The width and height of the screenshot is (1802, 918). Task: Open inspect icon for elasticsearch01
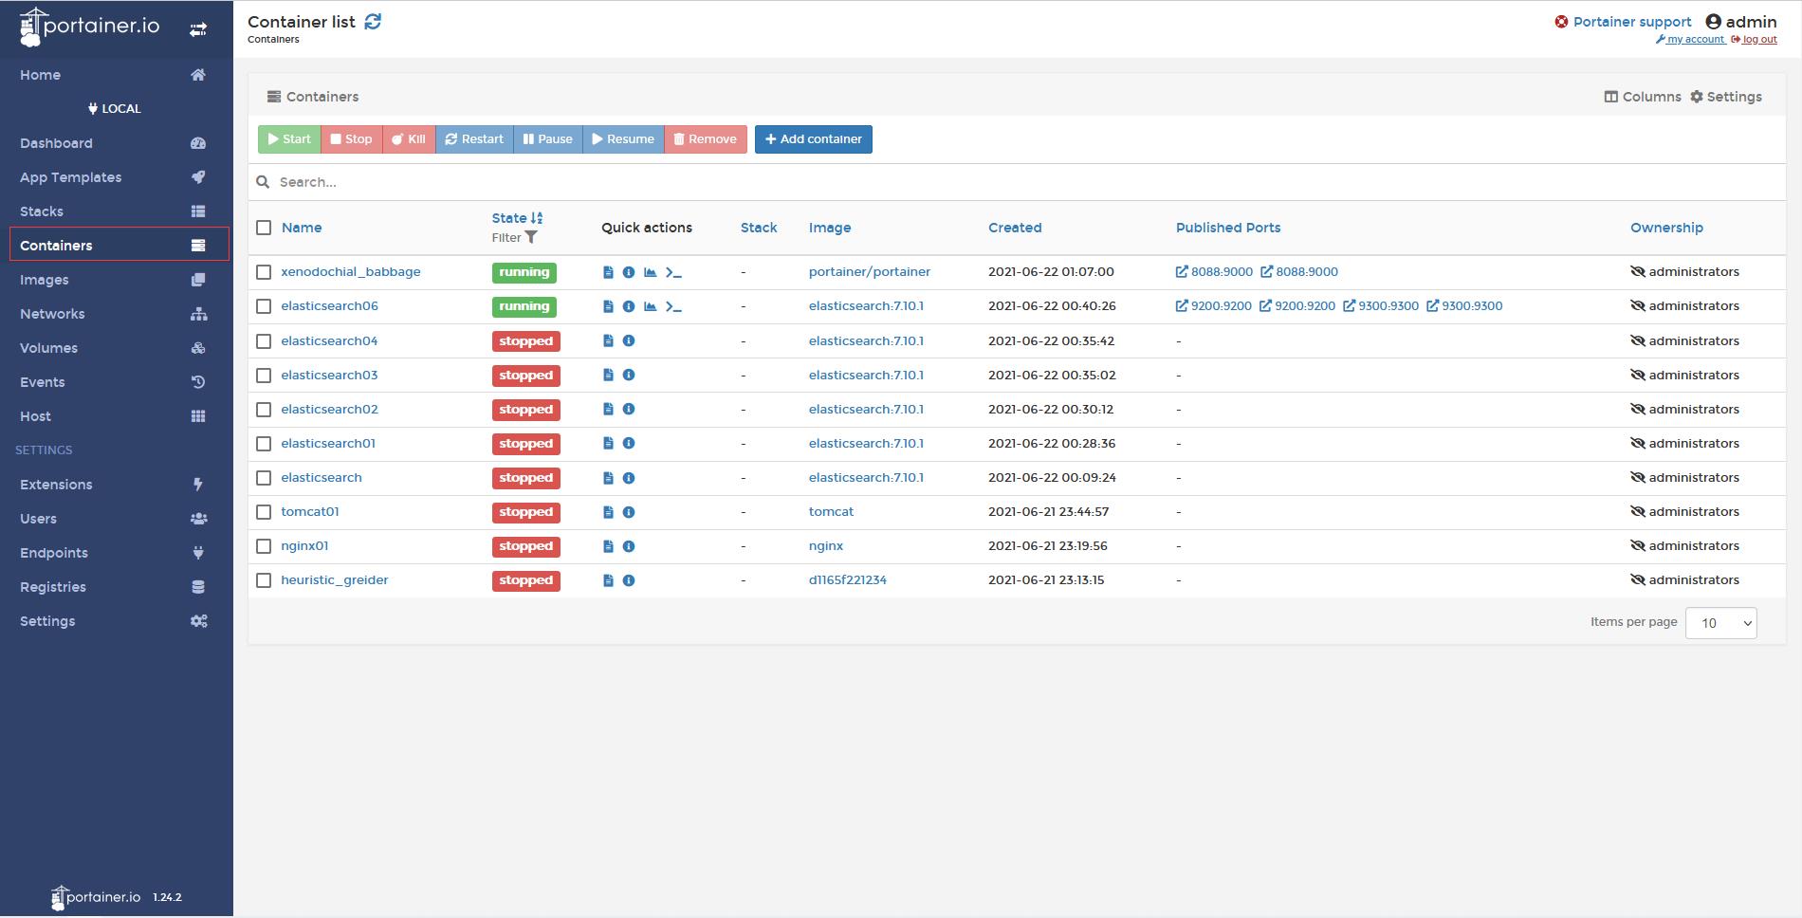(x=628, y=443)
